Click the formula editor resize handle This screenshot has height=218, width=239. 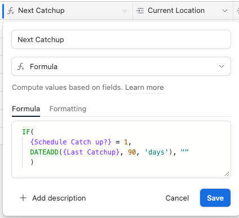click(x=227, y=174)
